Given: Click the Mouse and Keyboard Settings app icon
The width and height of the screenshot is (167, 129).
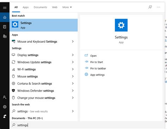Looking at the screenshot, I should (13, 41).
